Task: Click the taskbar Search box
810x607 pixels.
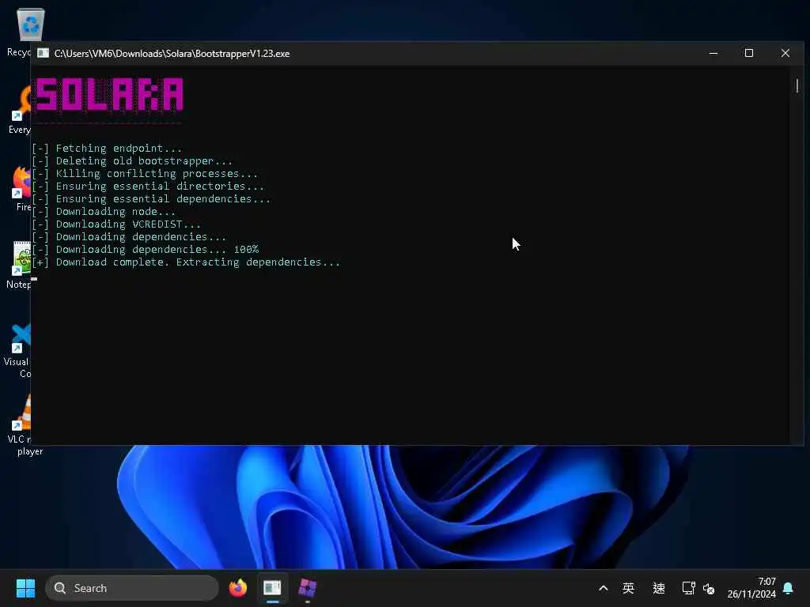Action: coord(132,588)
